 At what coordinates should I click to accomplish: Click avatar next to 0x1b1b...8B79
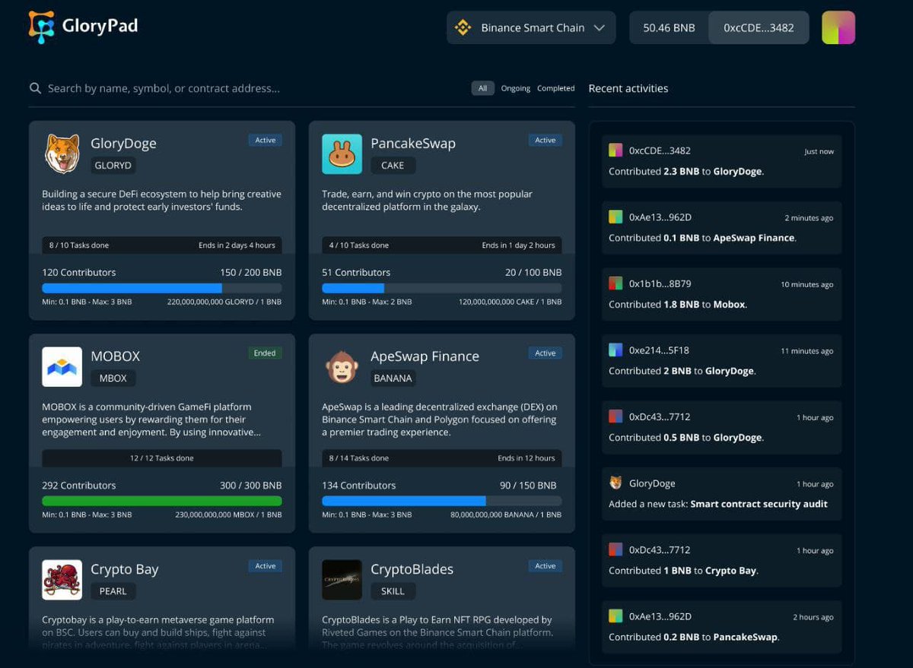tap(616, 283)
